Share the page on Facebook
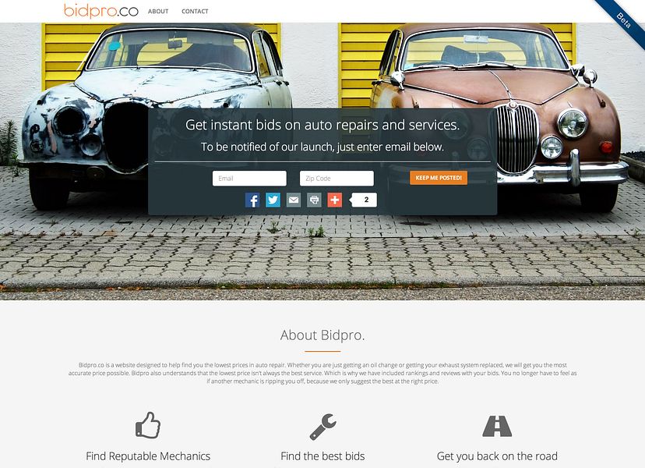The width and height of the screenshot is (645, 468). pos(252,200)
